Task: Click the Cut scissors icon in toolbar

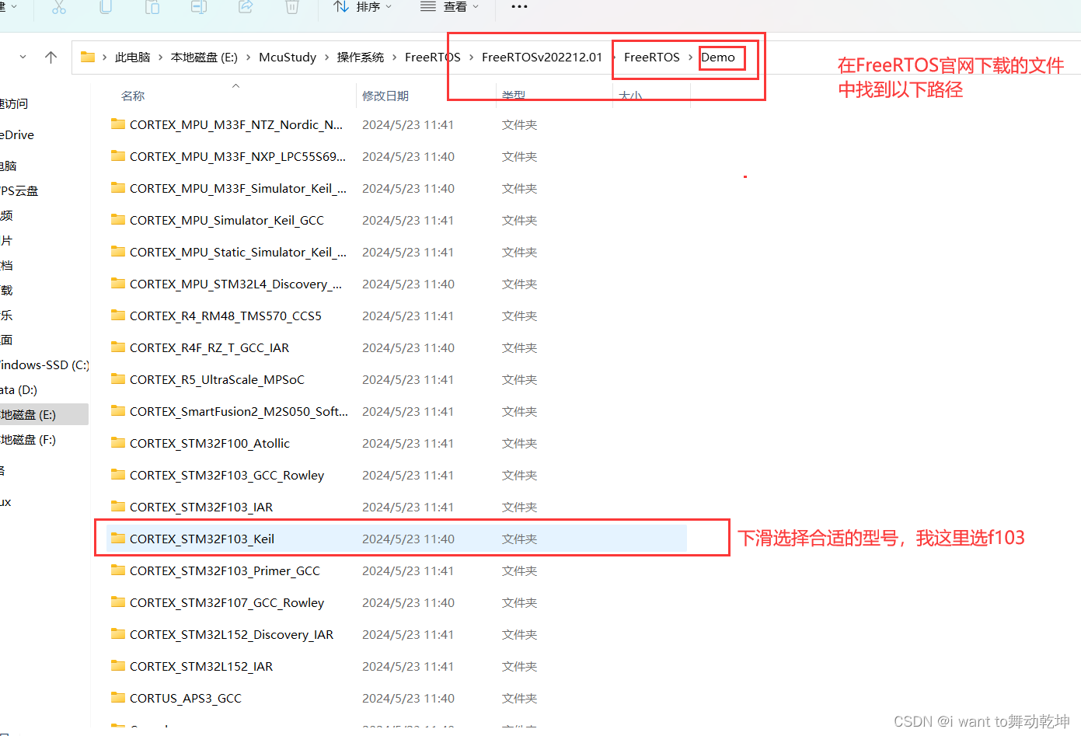Action: tap(59, 7)
